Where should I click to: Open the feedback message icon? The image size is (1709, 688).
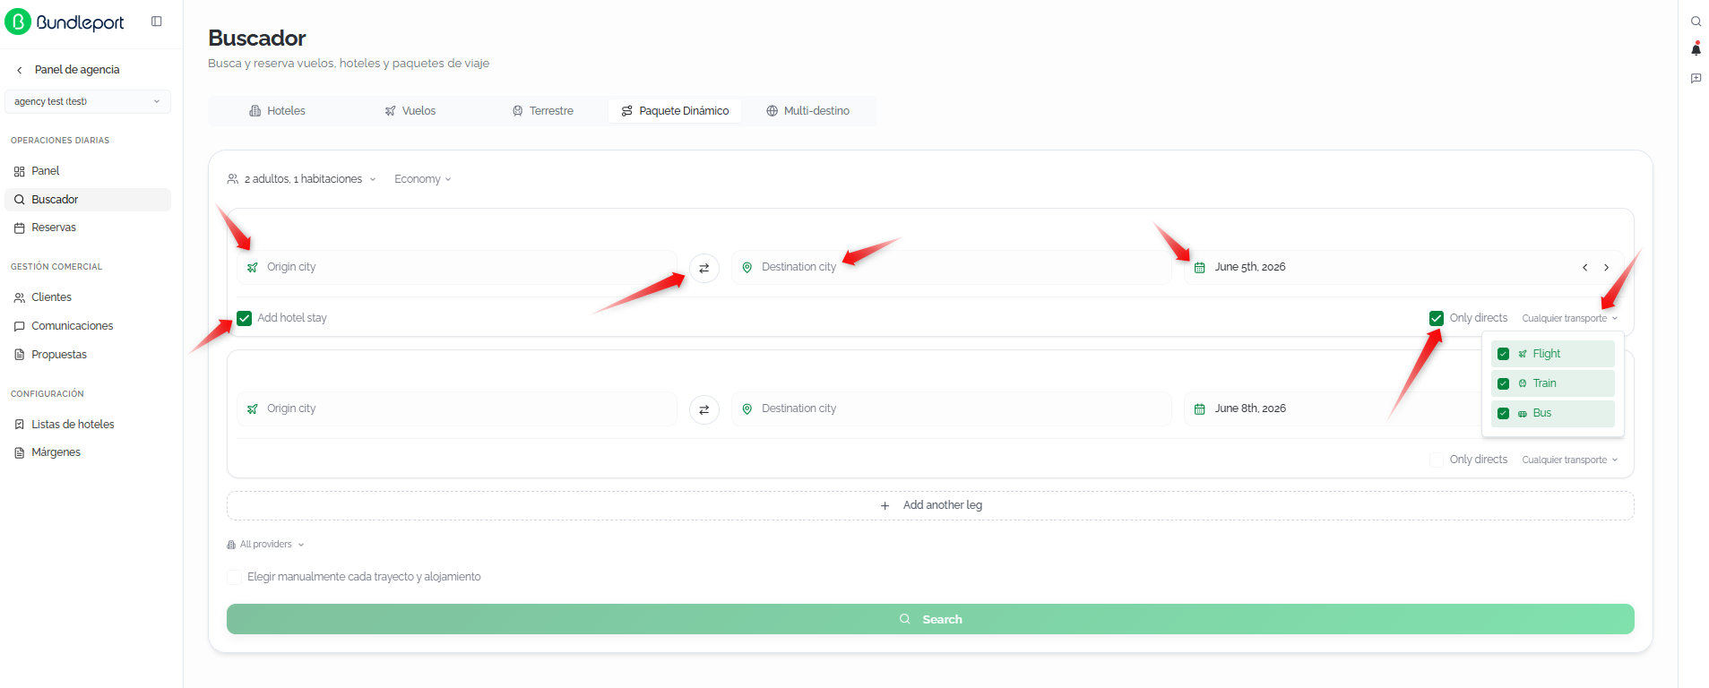click(1696, 78)
